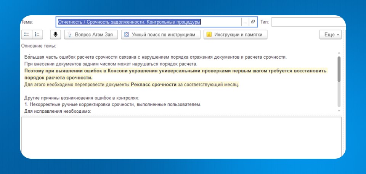Screen dimensions: 366x174
Task: Click the Вопрос Атом.Зая button
Action: tap(91, 35)
